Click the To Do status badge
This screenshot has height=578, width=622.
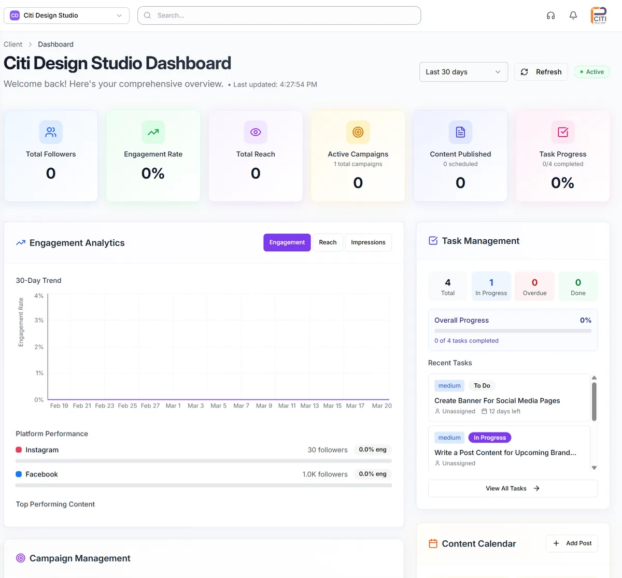[482, 385]
